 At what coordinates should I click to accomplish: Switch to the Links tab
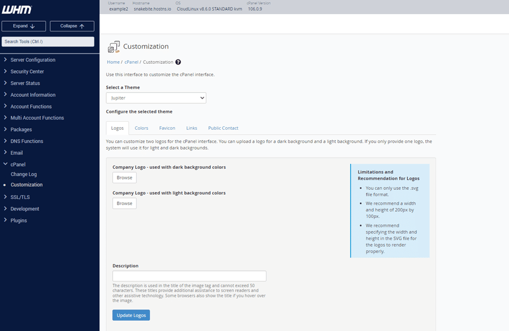pyautogui.click(x=192, y=128)
